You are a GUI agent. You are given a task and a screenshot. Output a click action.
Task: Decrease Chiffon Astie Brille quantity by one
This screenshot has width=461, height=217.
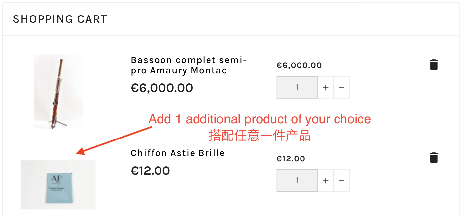coord(342,181)
